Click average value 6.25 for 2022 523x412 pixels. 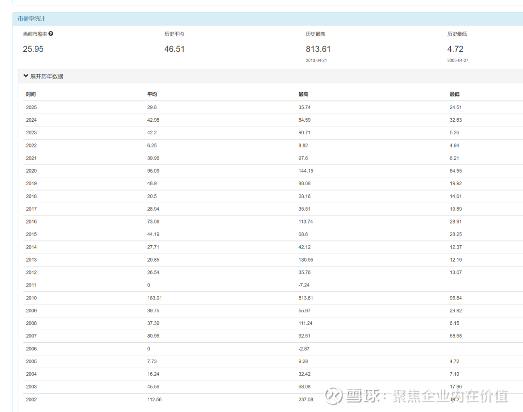point(152,145)
